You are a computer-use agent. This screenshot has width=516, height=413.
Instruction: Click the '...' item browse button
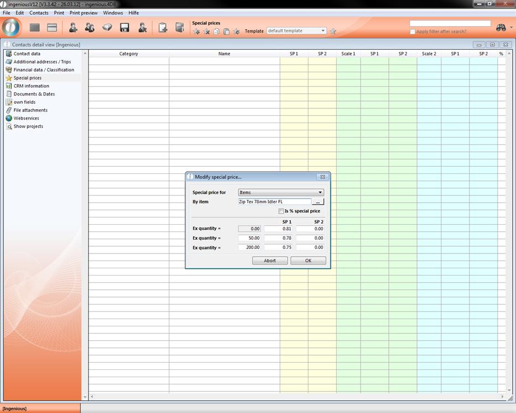pyautogui.click(x=318, y=202)
